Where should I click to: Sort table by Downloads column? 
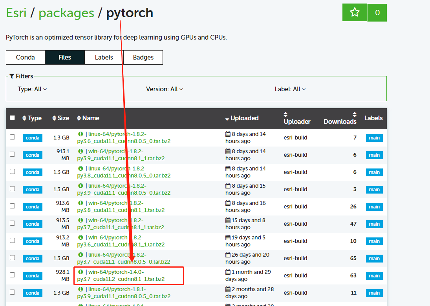pyautogui.click(x=340, y=118)
